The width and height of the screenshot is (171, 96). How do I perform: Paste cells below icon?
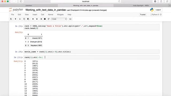point(28,19)
